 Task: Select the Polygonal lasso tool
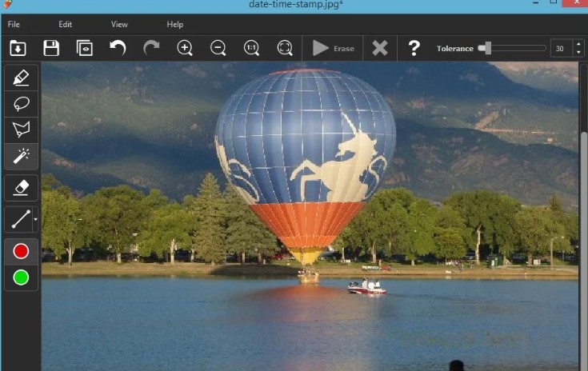click(22, 130)
